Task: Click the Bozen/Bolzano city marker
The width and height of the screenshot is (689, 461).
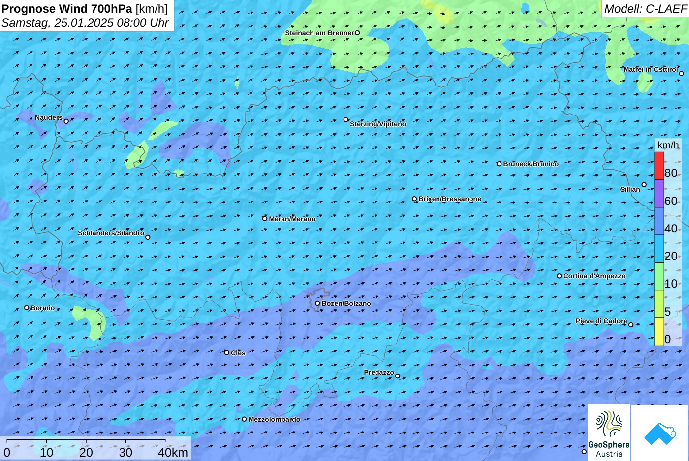Action: coord(317,303)
